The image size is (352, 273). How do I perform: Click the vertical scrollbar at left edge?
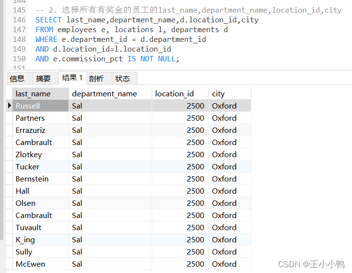[1, 120]
